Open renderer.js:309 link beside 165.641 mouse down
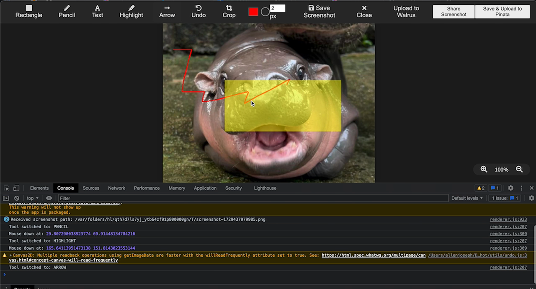 [508, 248]
